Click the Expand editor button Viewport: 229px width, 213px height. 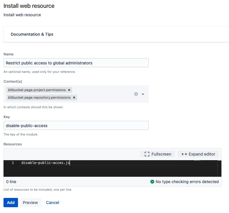click(198, 154)
